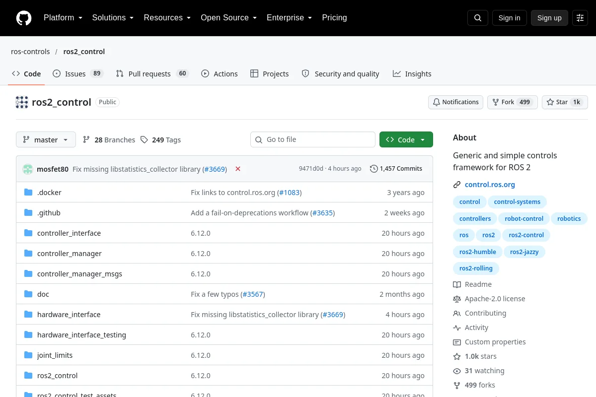
Task: Switch to the Issues tab
Action: (77, 73)
